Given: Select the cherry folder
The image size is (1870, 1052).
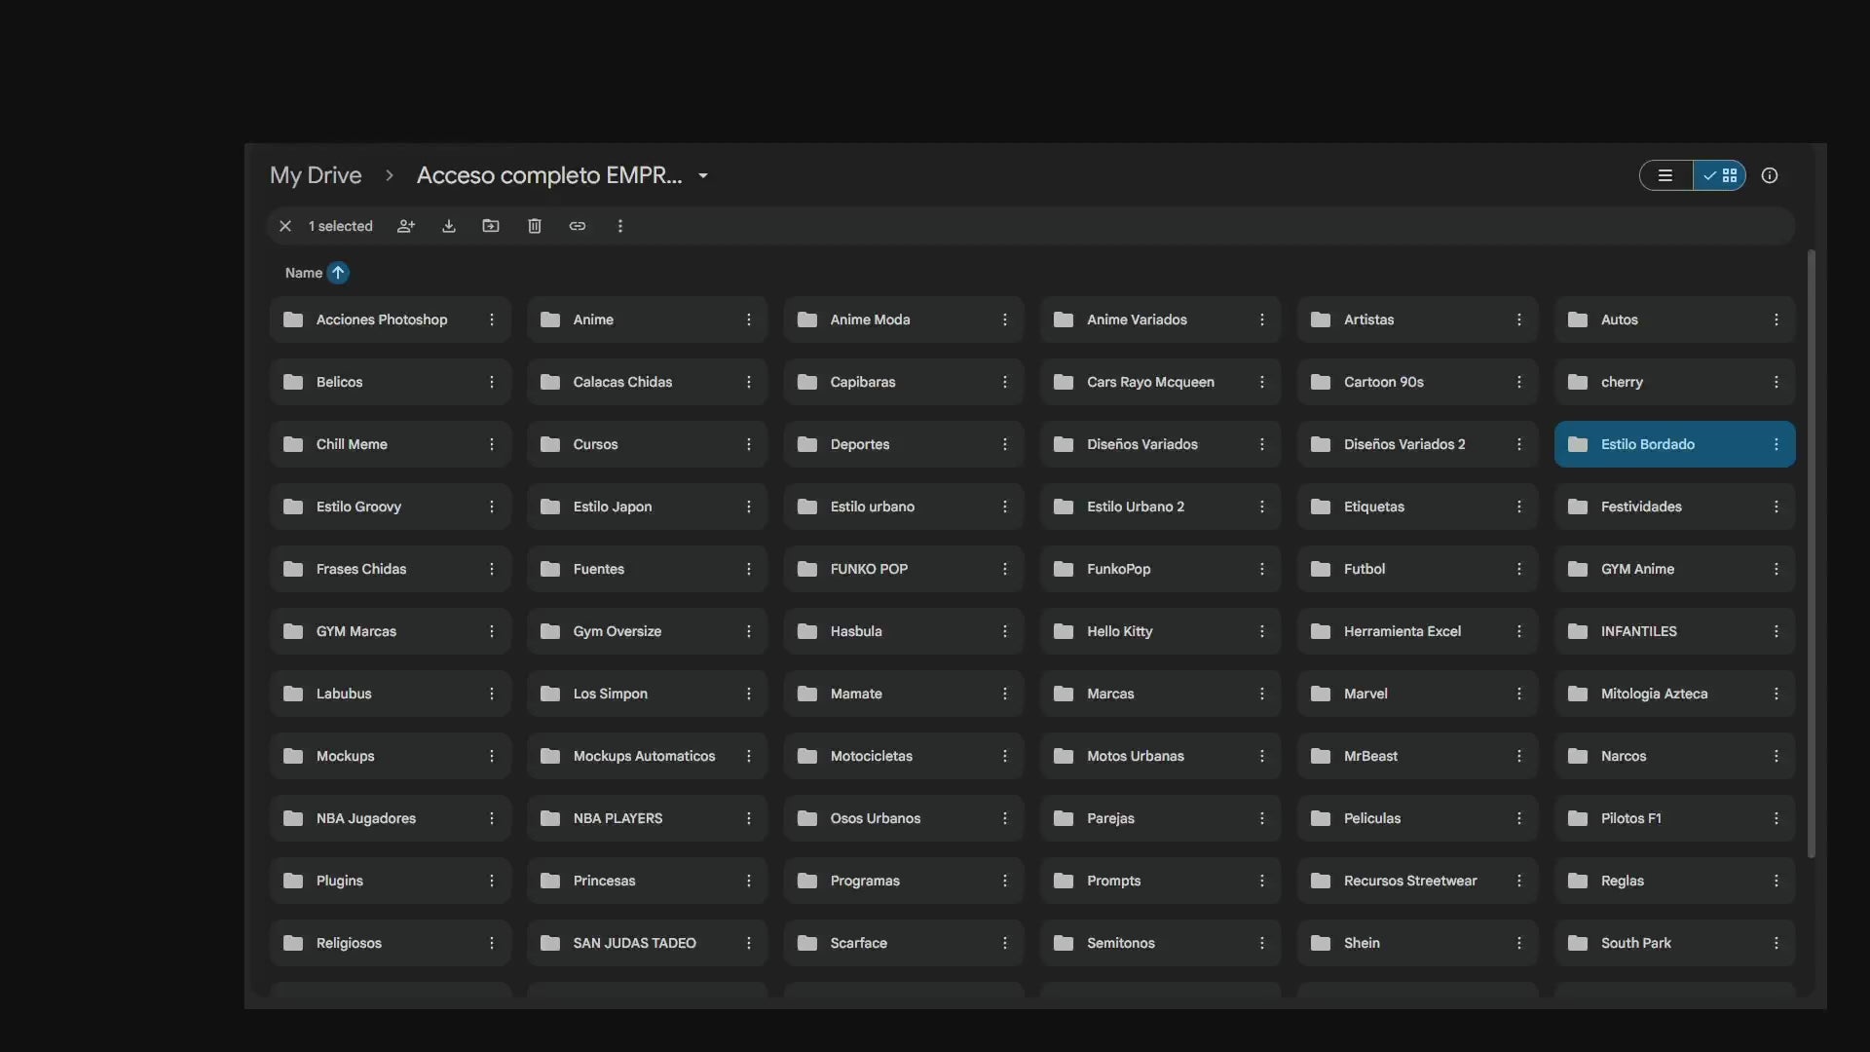Looking at the screenshot, I should click(1674, 382).
